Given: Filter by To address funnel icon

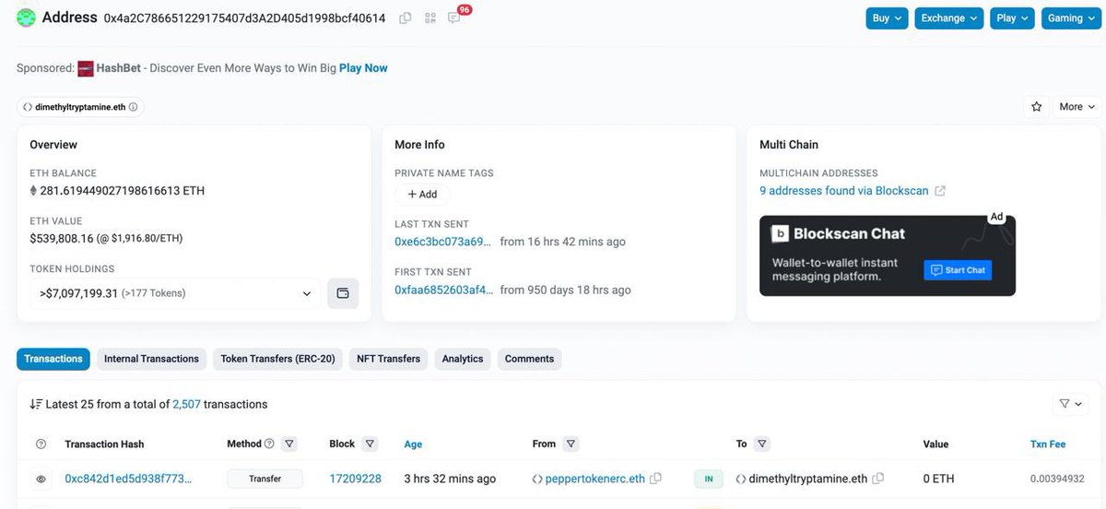Looking at the screenshot, I should (763, 444).
